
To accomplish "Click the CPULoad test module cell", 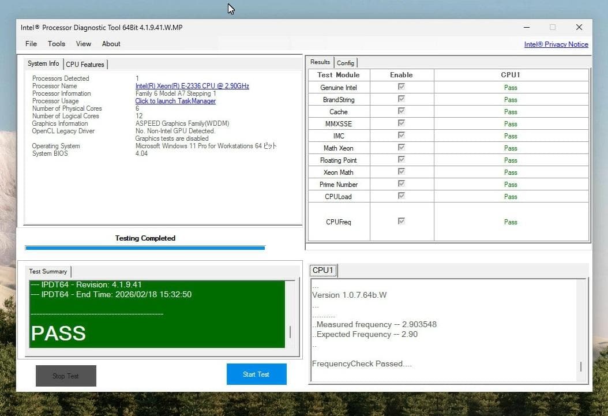I will click(x=339, y=197).
